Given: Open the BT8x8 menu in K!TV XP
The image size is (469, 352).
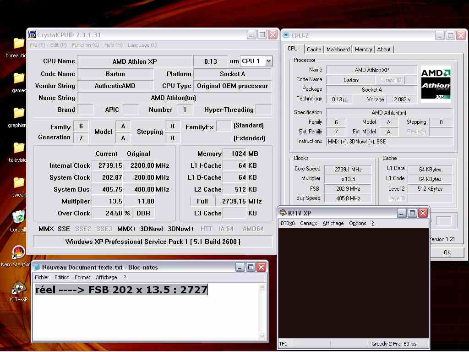Looking at the screenshot, I should click(288, 223).
